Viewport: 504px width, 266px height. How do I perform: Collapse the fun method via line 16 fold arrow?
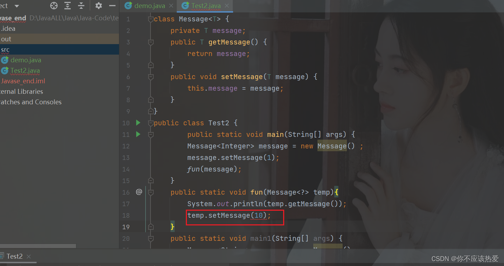click(150, 192)
